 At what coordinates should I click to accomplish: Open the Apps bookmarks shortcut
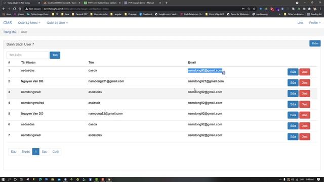[7, 14]
